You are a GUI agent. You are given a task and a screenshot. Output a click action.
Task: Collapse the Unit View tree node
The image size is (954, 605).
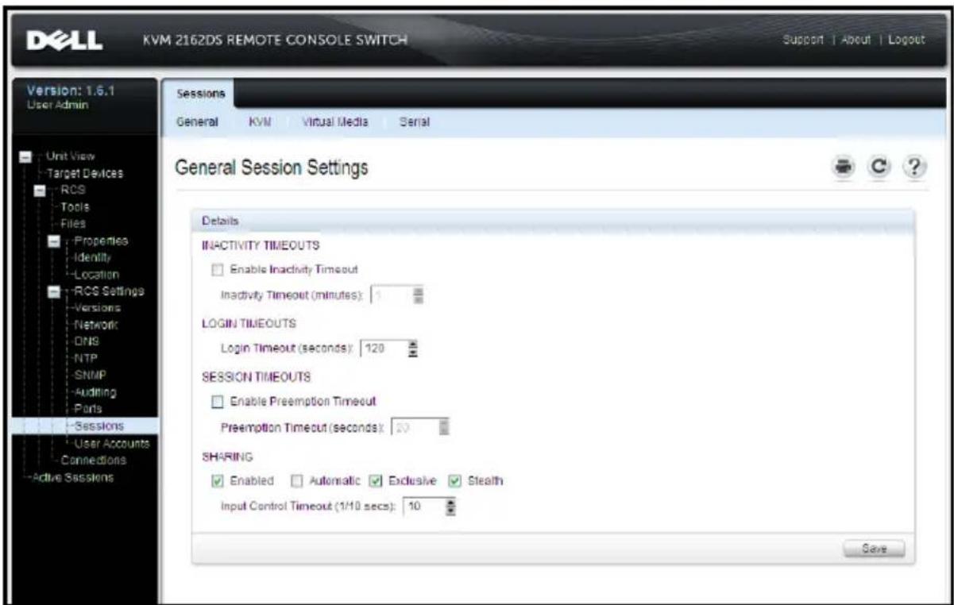(25, 156)
